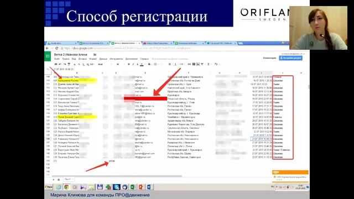354x199 pixels.
Task: Click the Insert comment icon
Action: coord(194,64)
